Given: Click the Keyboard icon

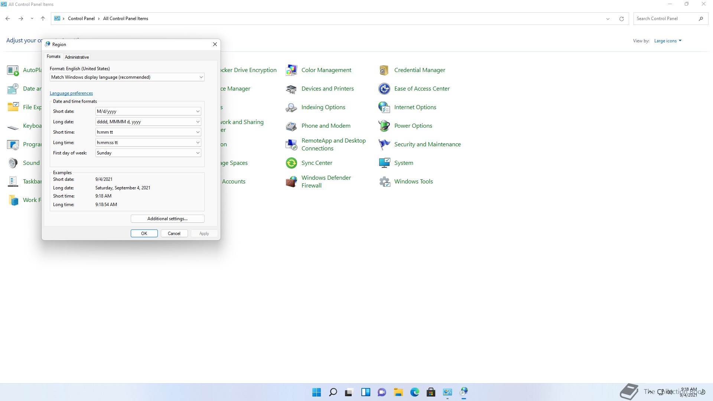Looking at the screenshot, I should pyautogui.click(x=13, y=127).
